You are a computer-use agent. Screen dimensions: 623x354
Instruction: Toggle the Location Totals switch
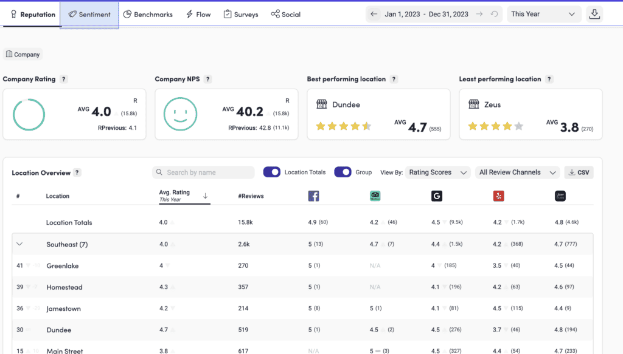tap(272, 172)
